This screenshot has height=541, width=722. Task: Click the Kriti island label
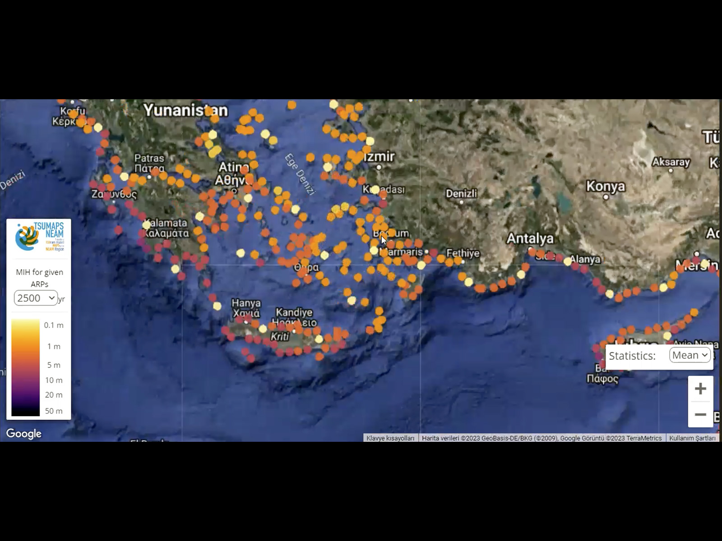click(x=280, y=336)
